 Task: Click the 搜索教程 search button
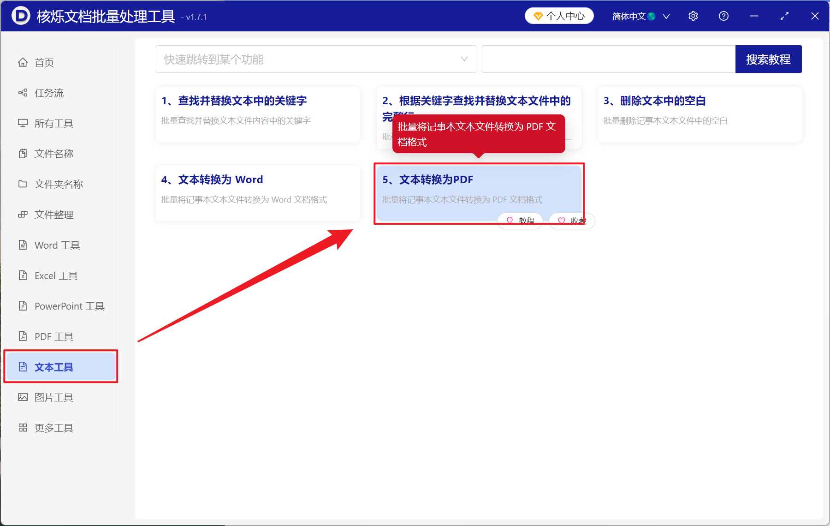768,59
